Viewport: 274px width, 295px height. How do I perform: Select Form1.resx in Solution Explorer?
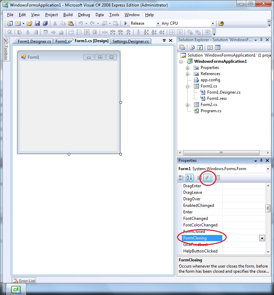point(217,98)
